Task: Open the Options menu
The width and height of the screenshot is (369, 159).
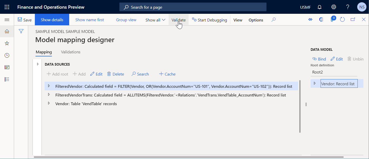Action: [256, 20]
